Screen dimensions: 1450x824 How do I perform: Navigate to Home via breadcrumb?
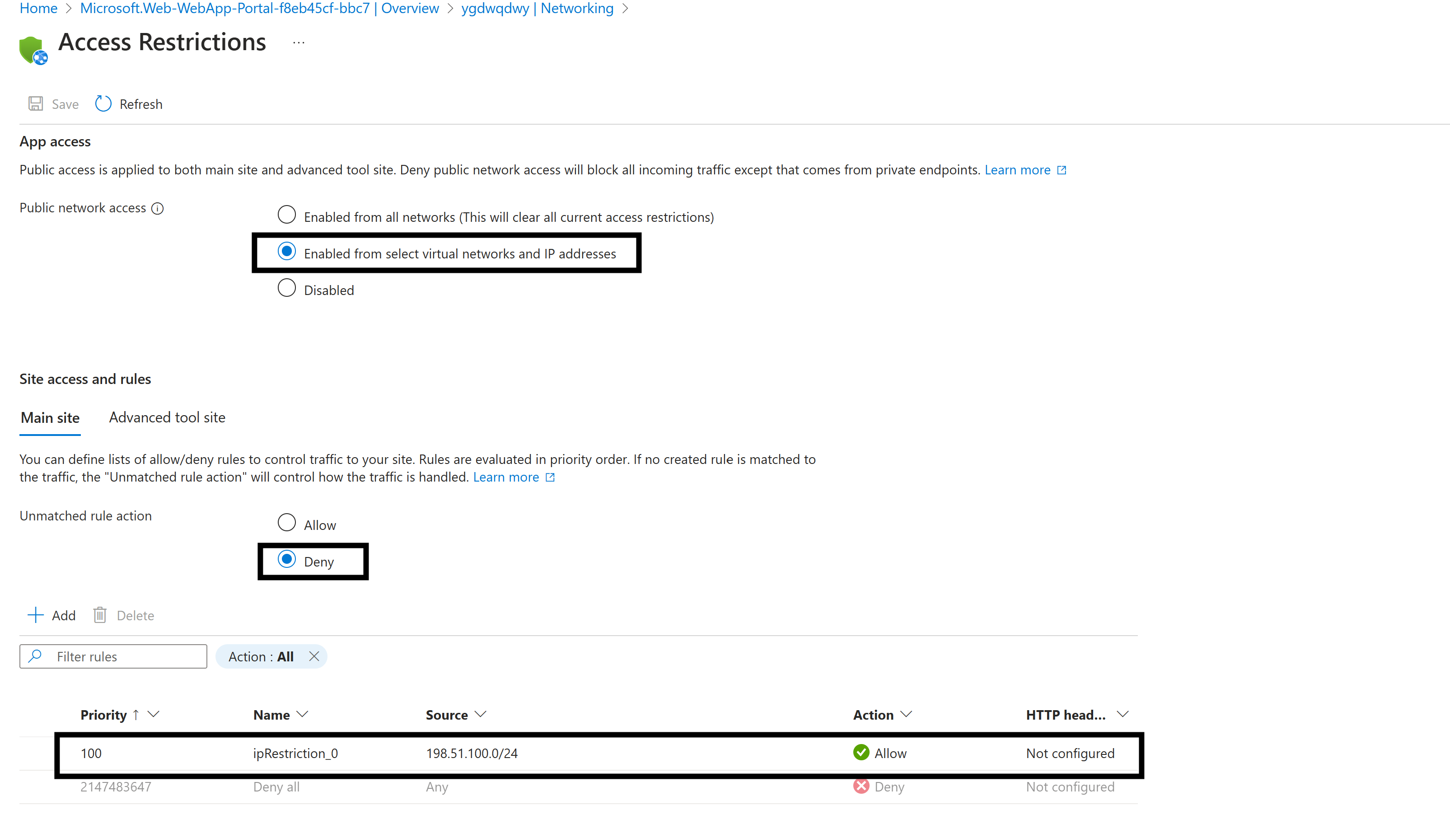pos(38,9)
